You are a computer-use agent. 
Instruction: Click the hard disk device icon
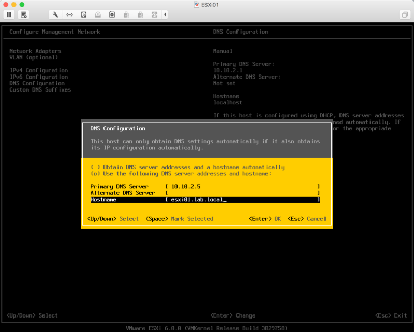pyautogui.click(x=83, y=14)
